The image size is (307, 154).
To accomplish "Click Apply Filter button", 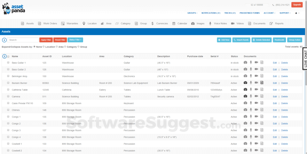I will pos(46,40).
